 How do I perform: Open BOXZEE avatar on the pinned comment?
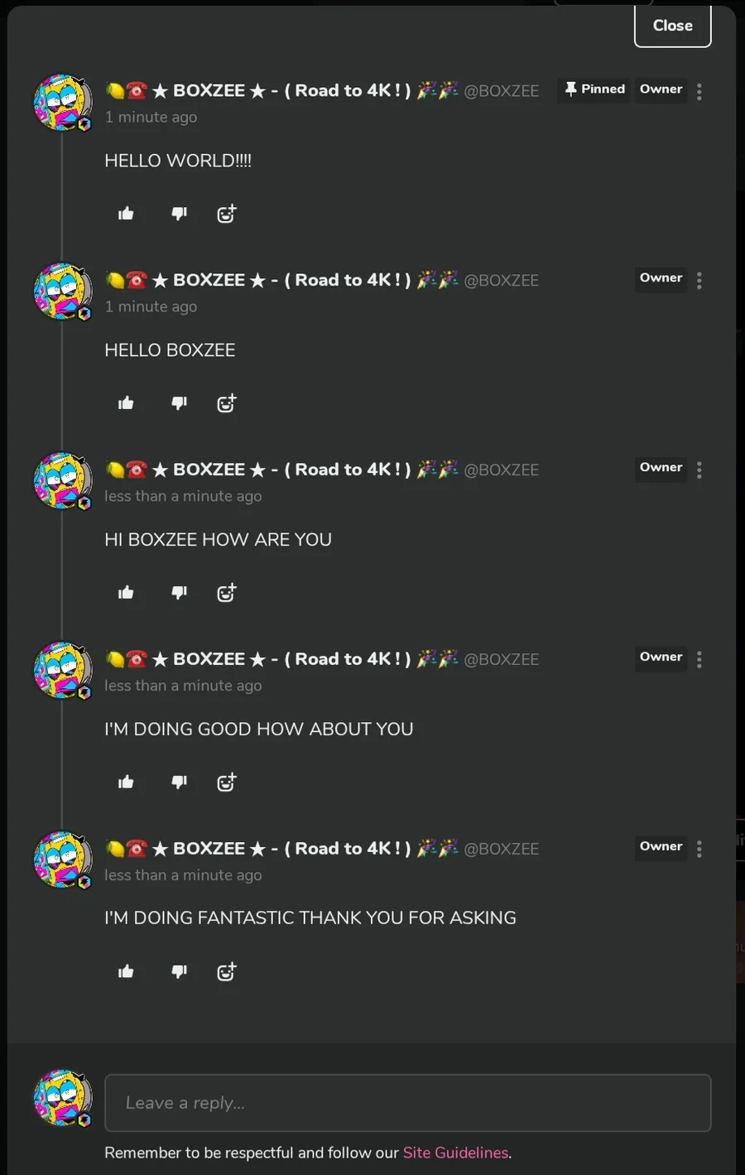point(63,102)
